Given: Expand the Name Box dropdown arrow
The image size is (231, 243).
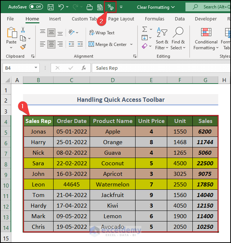Looking at the screenshot, I should (36, 68).
